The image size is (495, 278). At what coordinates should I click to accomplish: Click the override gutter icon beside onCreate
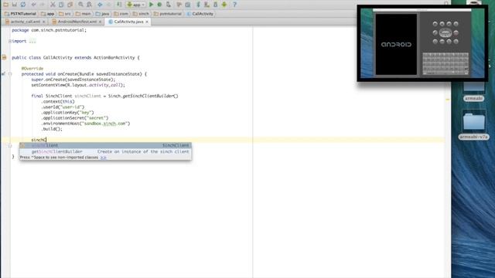point(3,74)
